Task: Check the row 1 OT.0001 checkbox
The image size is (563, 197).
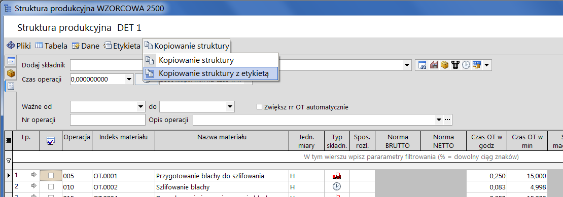Action: (x=51, y=176)
